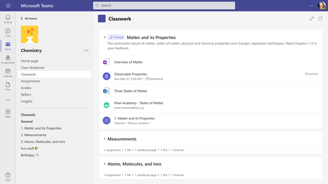
Task: Open Files in the left rail
Action: (x=8, y=86)
